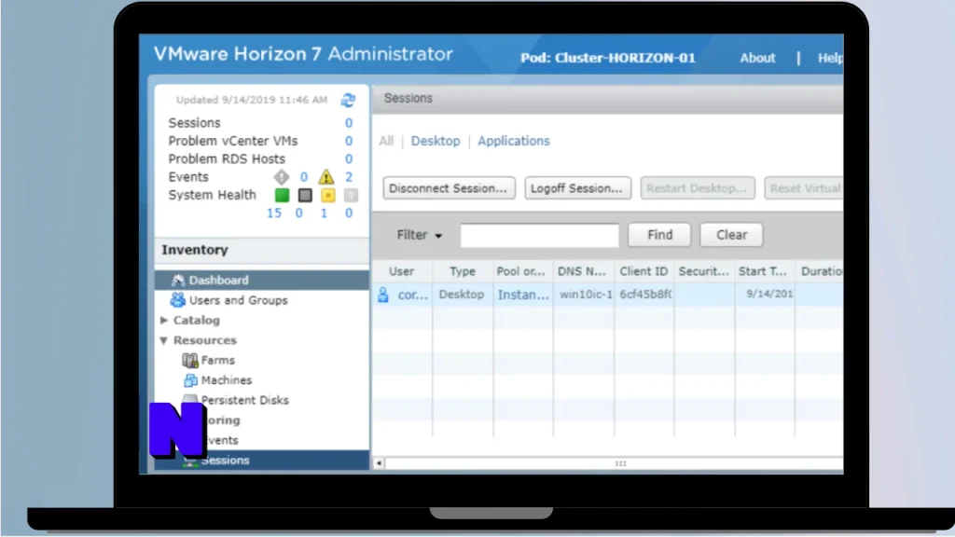
Task: Click the 'Instan...' pool link
Action: coord(523,295)
